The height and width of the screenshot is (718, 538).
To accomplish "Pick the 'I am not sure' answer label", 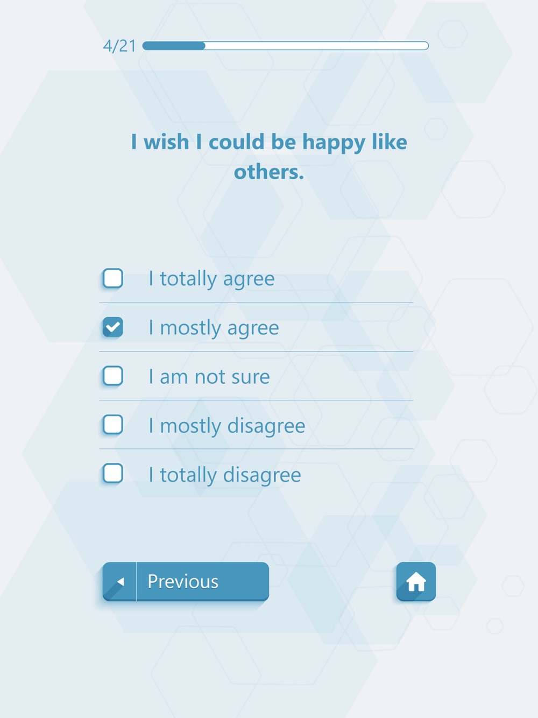I will pyautogui.click(x=209, y=377).
